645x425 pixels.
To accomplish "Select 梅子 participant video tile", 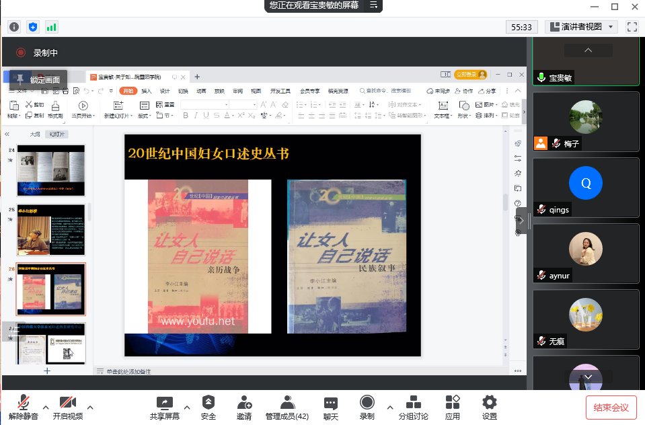I will (x=586, y=121).
